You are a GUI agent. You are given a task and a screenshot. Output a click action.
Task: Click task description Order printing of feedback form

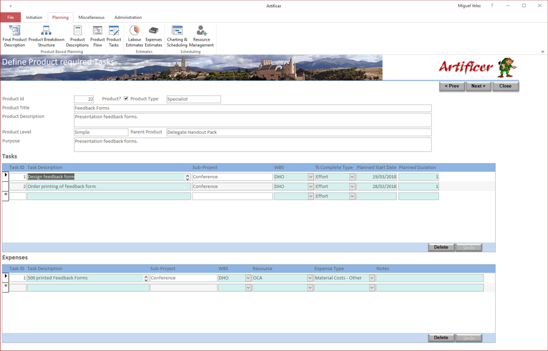click(x=109, y=187)
